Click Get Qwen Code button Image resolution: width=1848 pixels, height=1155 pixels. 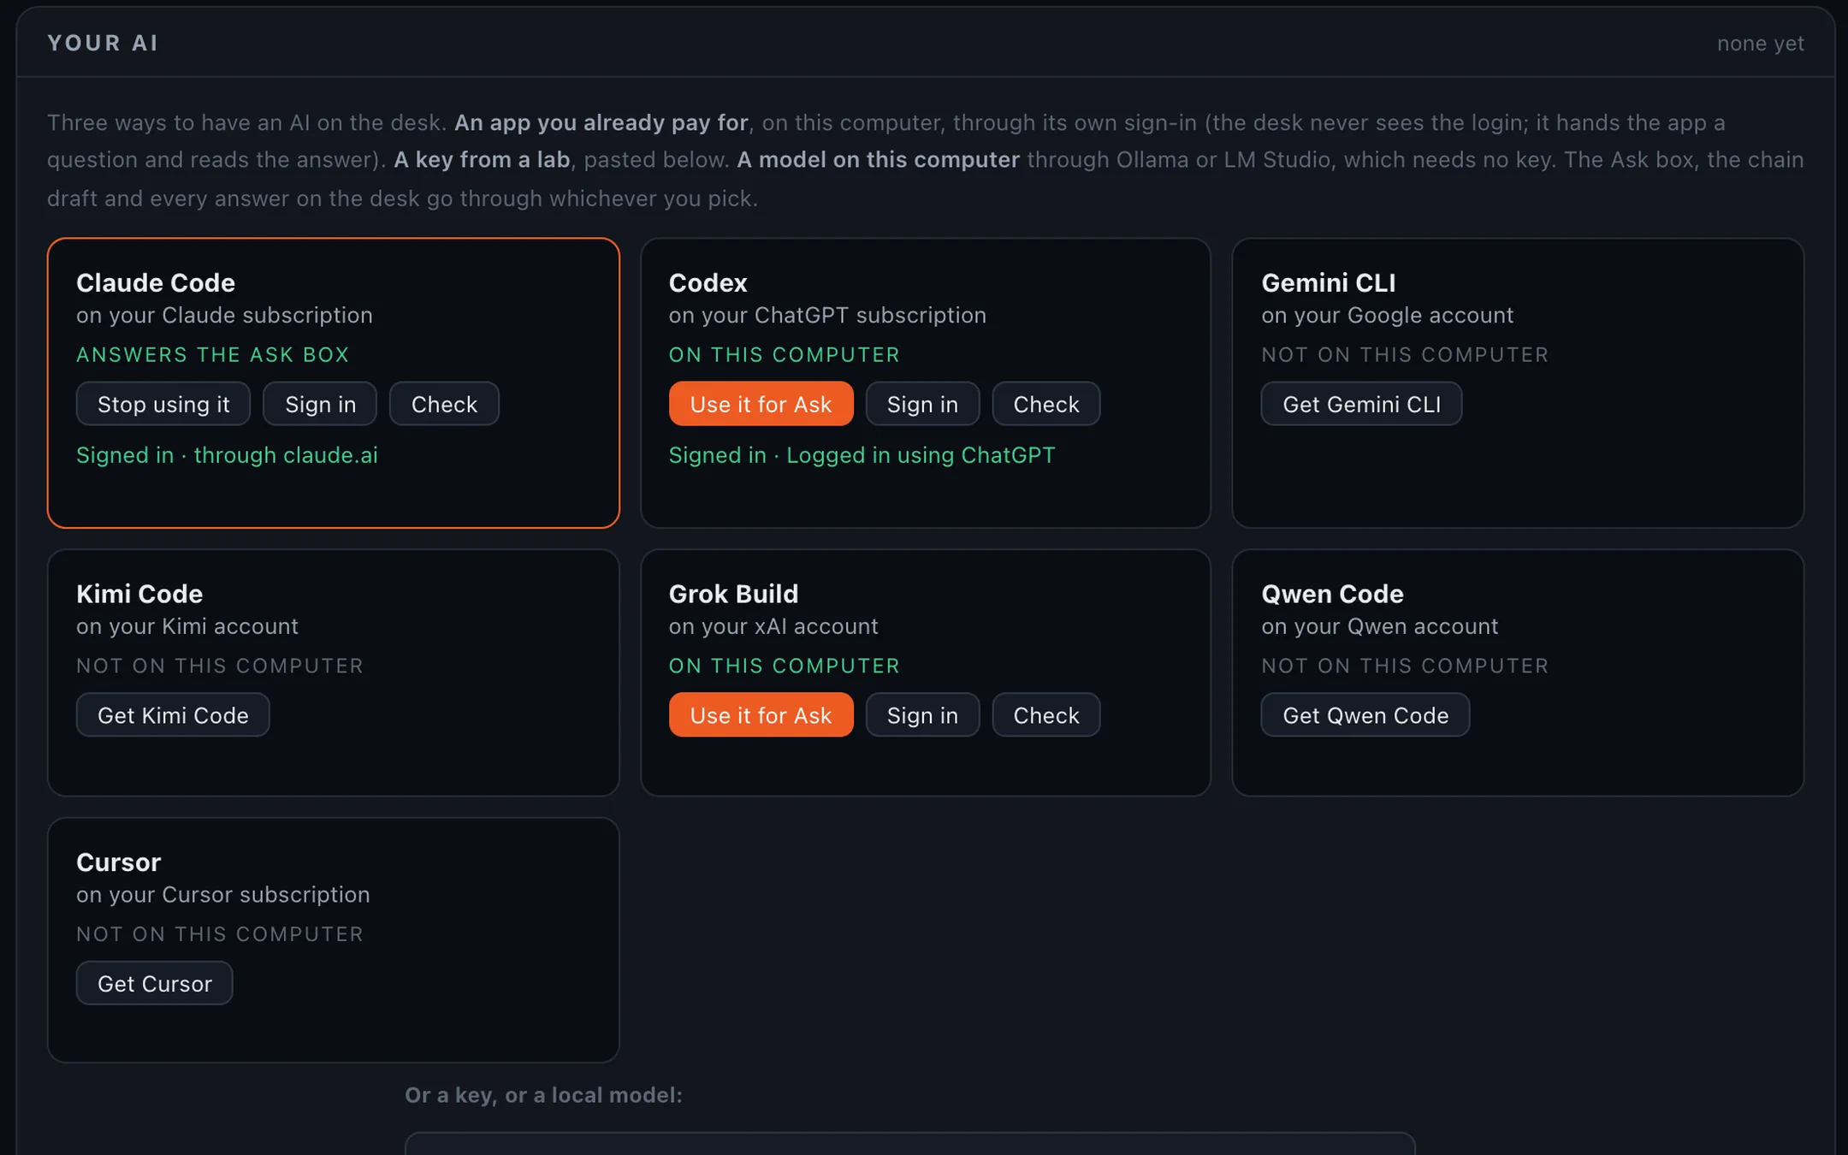click(x=1365, y=715)
